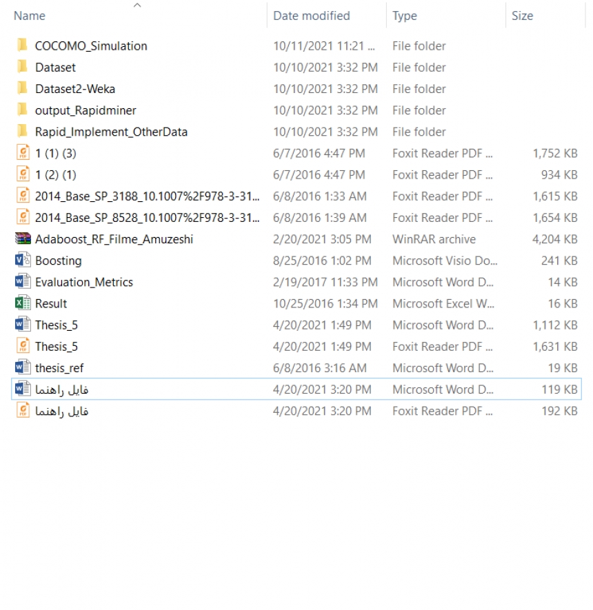Screen dimensions: 593x610
Task: Select the file named 1 (2) (1)
Action: (56, 174)
